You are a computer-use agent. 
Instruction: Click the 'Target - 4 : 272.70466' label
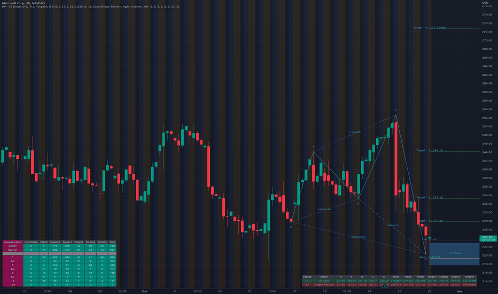tap(430, 28)
